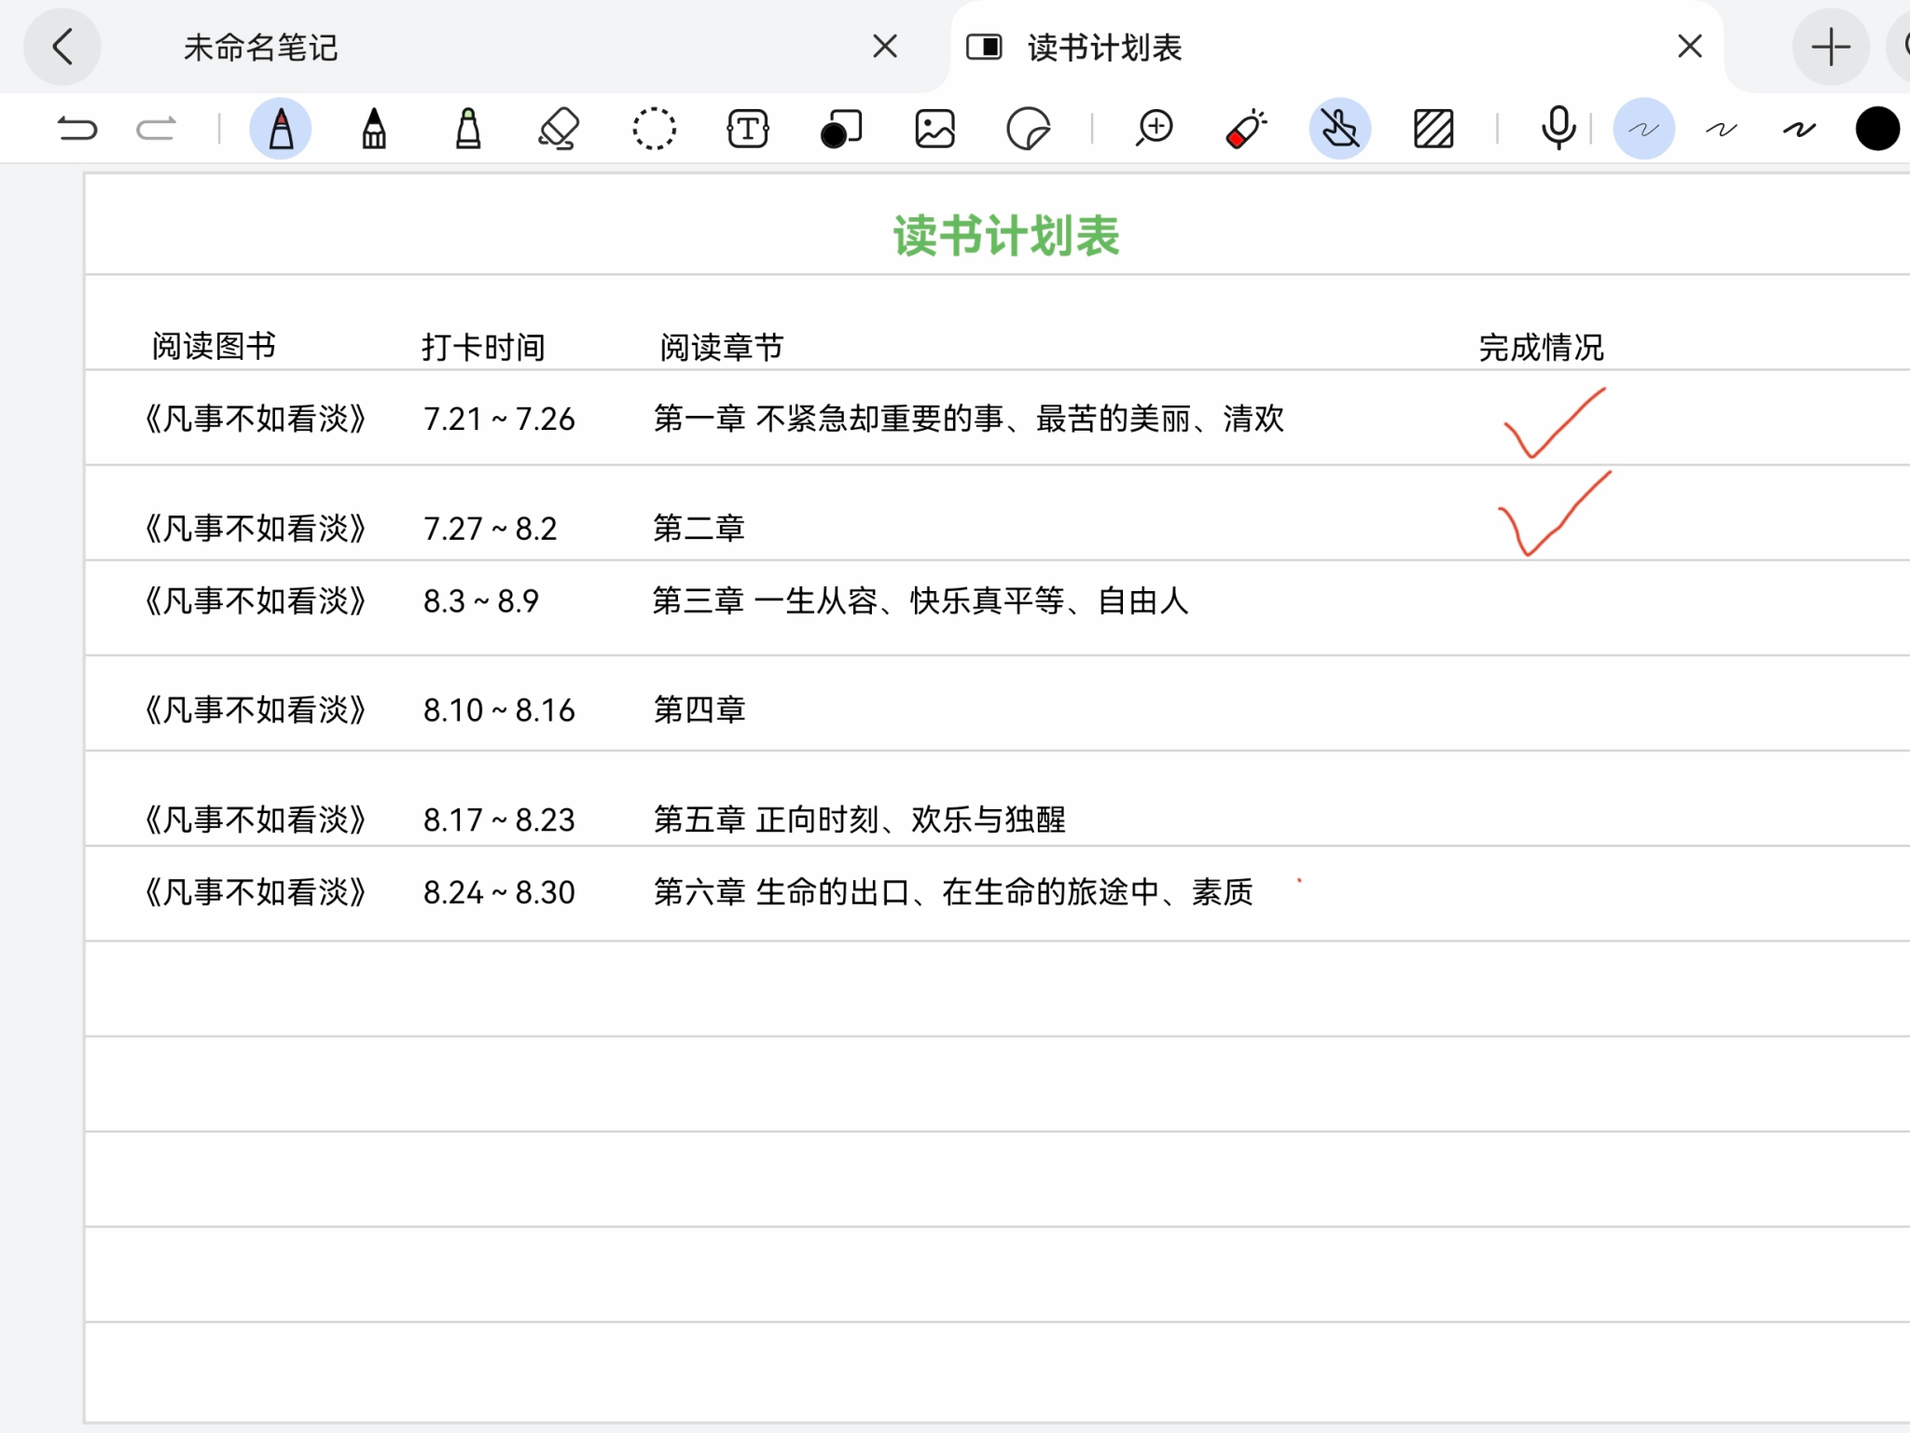Image resolution: width=1910 pixels, height=1433 pixels.
Task: Choose the eraser tool
Action: (560, 129)
